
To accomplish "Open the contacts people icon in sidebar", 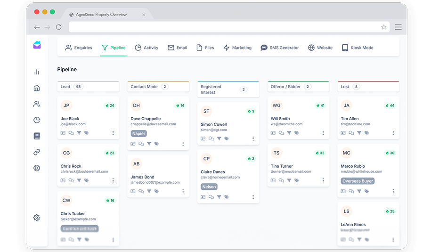I will [x=37, y=104].
